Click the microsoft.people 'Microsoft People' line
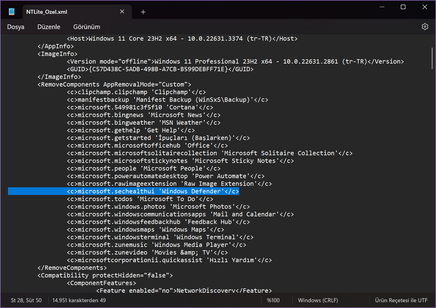The image size is (436, 308). click(144, 168)
